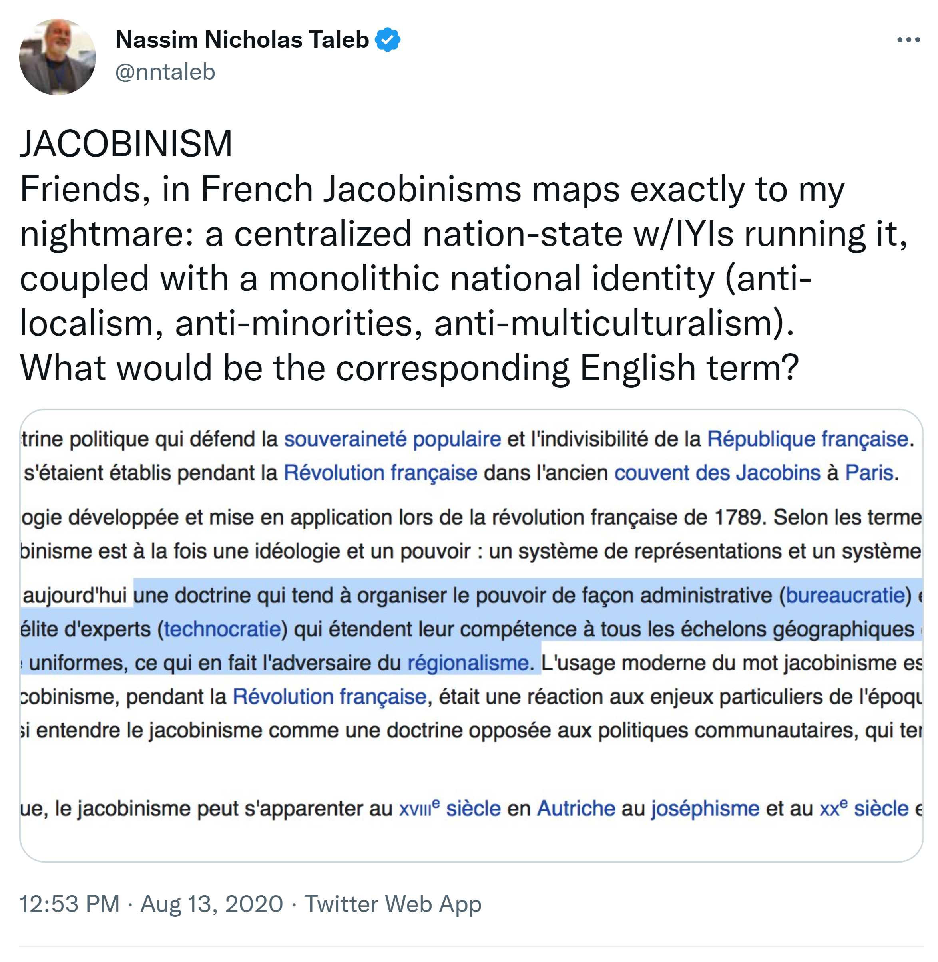Click the 'souveraineté populaire' link
This screenshot has width=938, height=962.
[392, 439]
